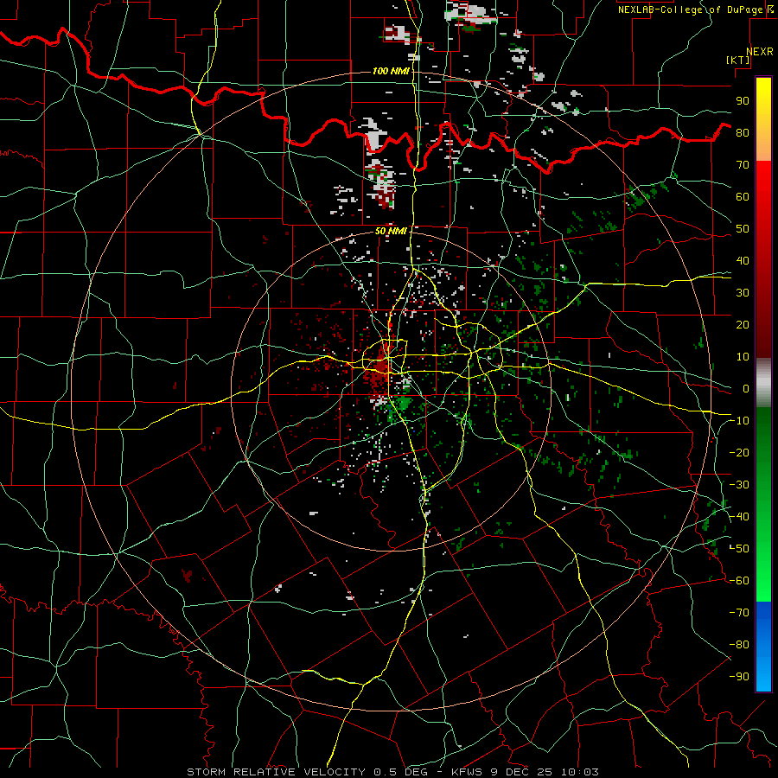Screen dimensions: 778x778
Task: Click the "NEXR" label above the scale
Action: coord(760,52)
